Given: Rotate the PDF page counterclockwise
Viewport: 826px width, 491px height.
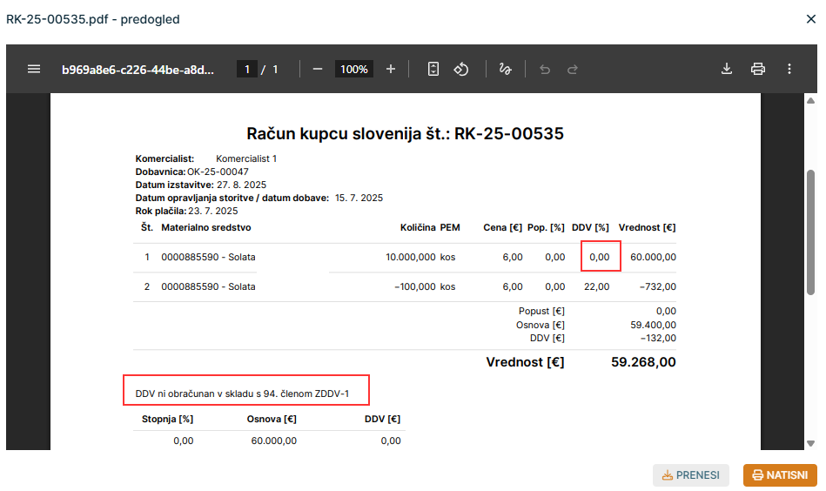Looking at the screenshot, I should (462, 69).
